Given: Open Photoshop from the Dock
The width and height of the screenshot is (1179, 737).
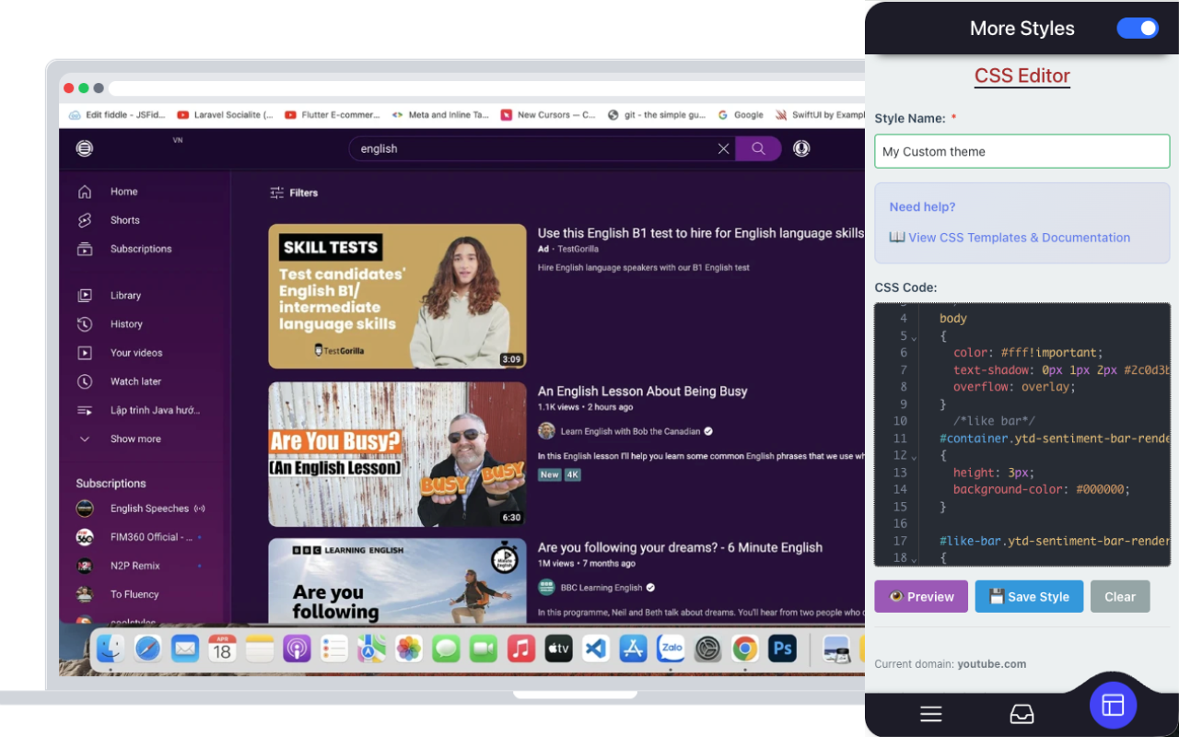Looking at the screenshot, I should coord(783,649).
